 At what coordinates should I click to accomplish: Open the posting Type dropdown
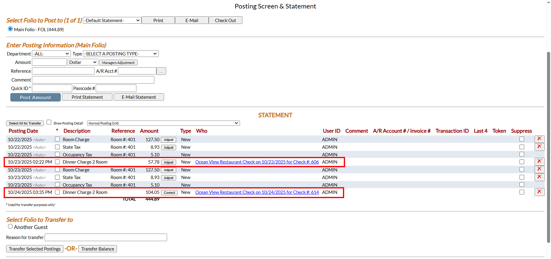pos(121,54)
